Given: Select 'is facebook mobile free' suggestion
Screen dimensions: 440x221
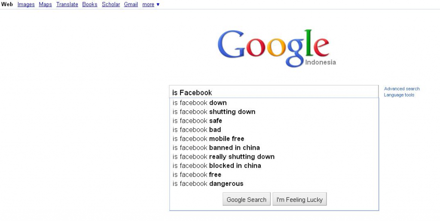Looking at the screenshot, I should (274, 139).
